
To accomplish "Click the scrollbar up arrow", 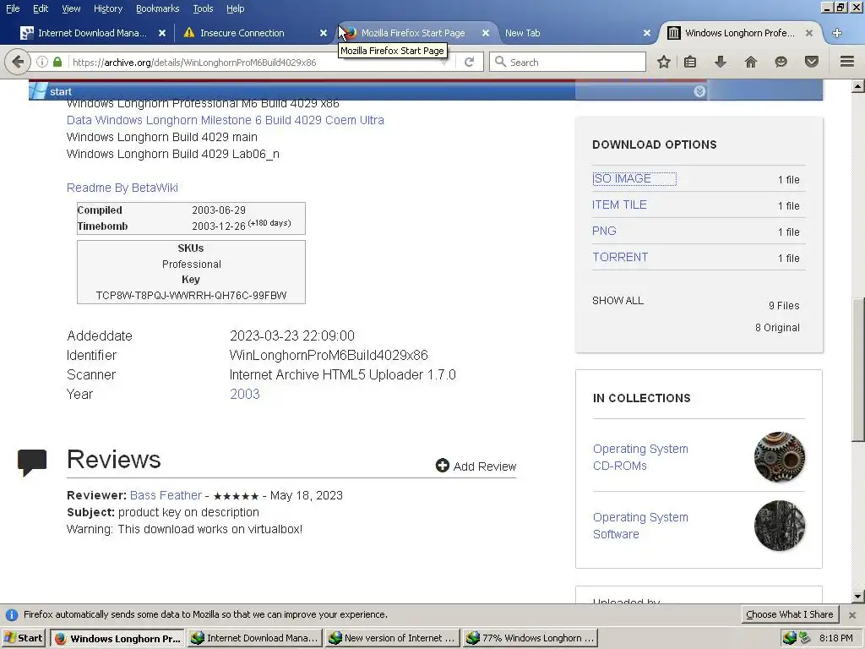I will point(858,85).
